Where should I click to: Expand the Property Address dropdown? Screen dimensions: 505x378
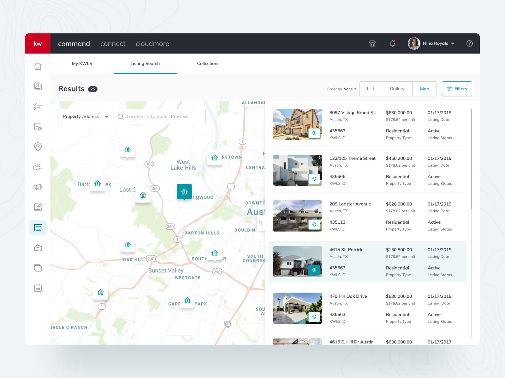pyautogui.click(x=85, y=116)
